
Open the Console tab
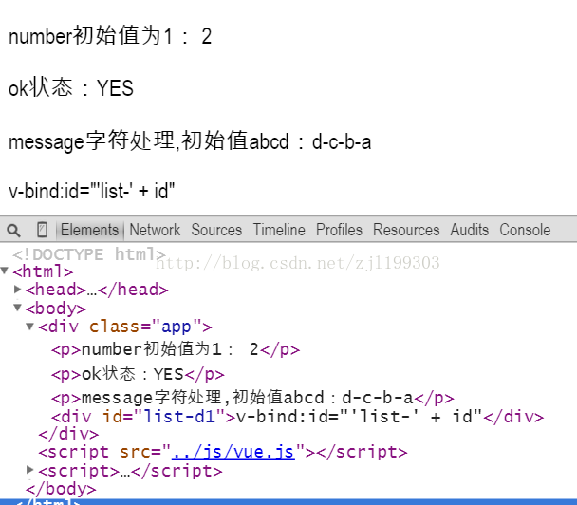[525, 230]
